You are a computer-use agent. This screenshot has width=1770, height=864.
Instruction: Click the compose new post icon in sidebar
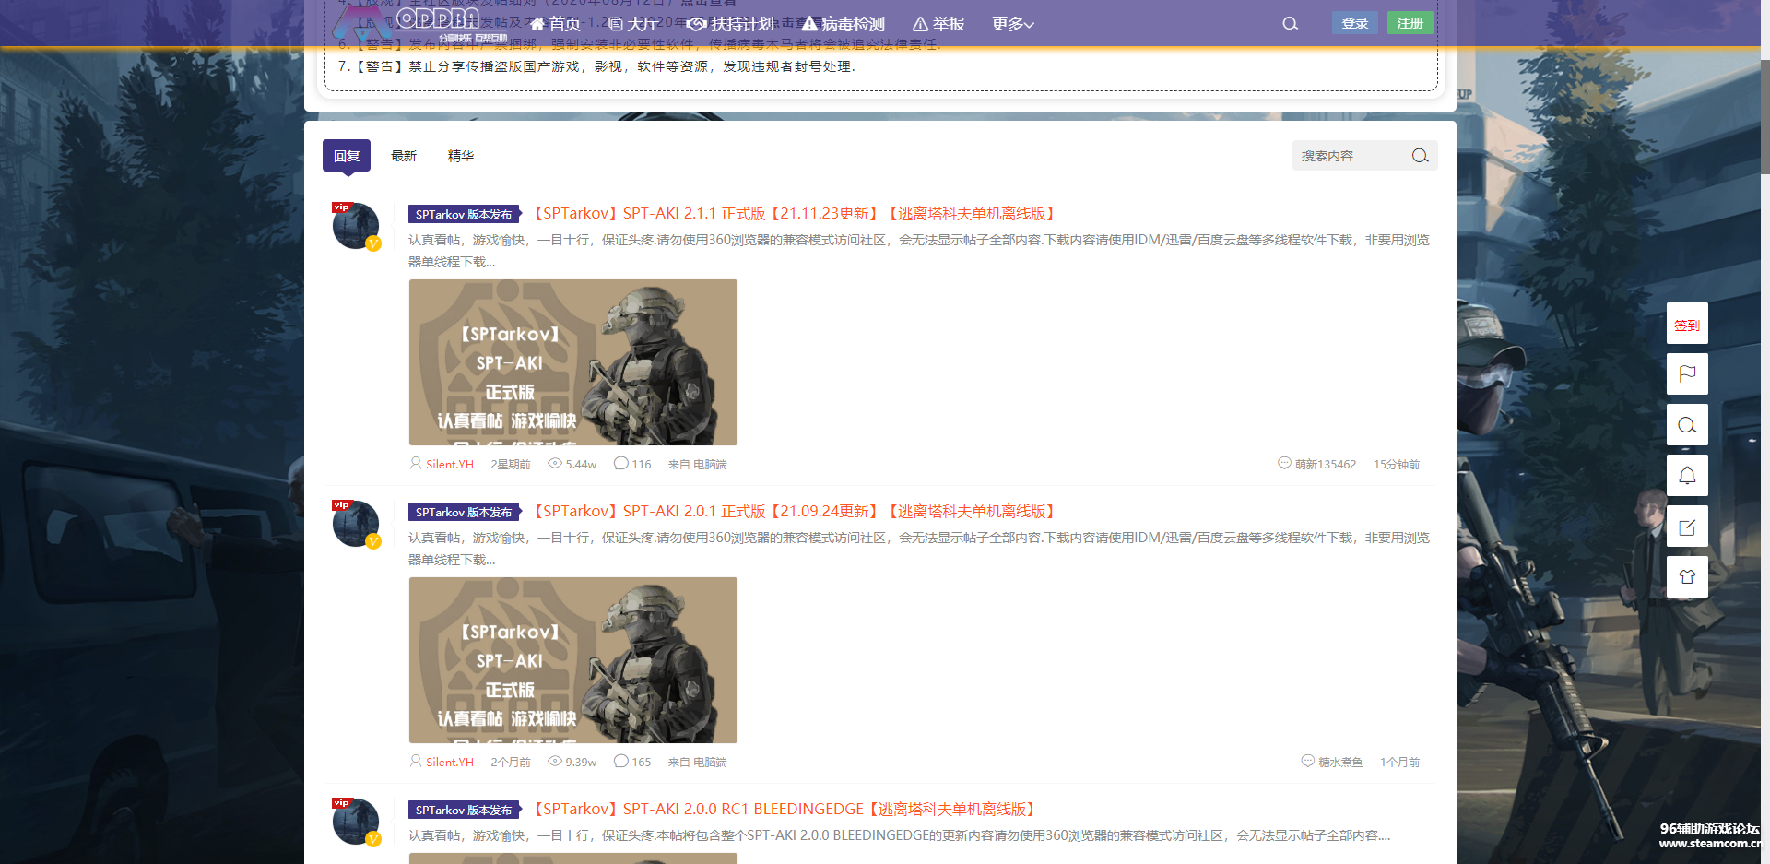[1687, 527]
